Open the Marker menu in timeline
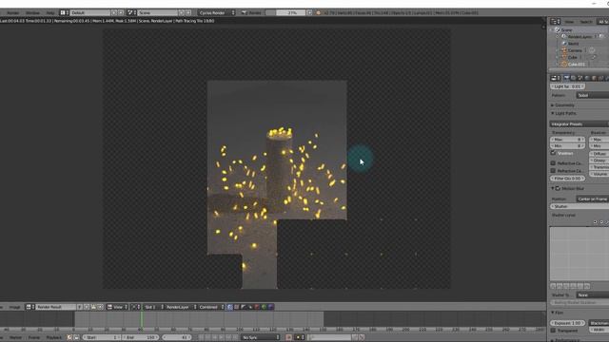 pyautogui.click(x=15, y=337)
